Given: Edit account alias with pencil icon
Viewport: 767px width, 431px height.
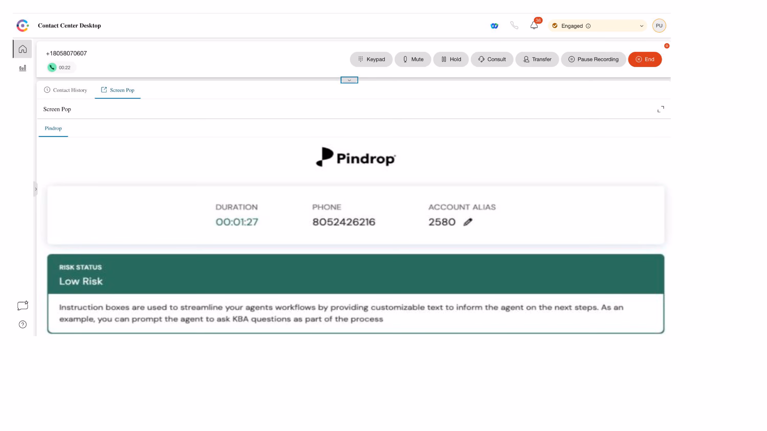Looking at the screenshot, I should pos(468,222).
